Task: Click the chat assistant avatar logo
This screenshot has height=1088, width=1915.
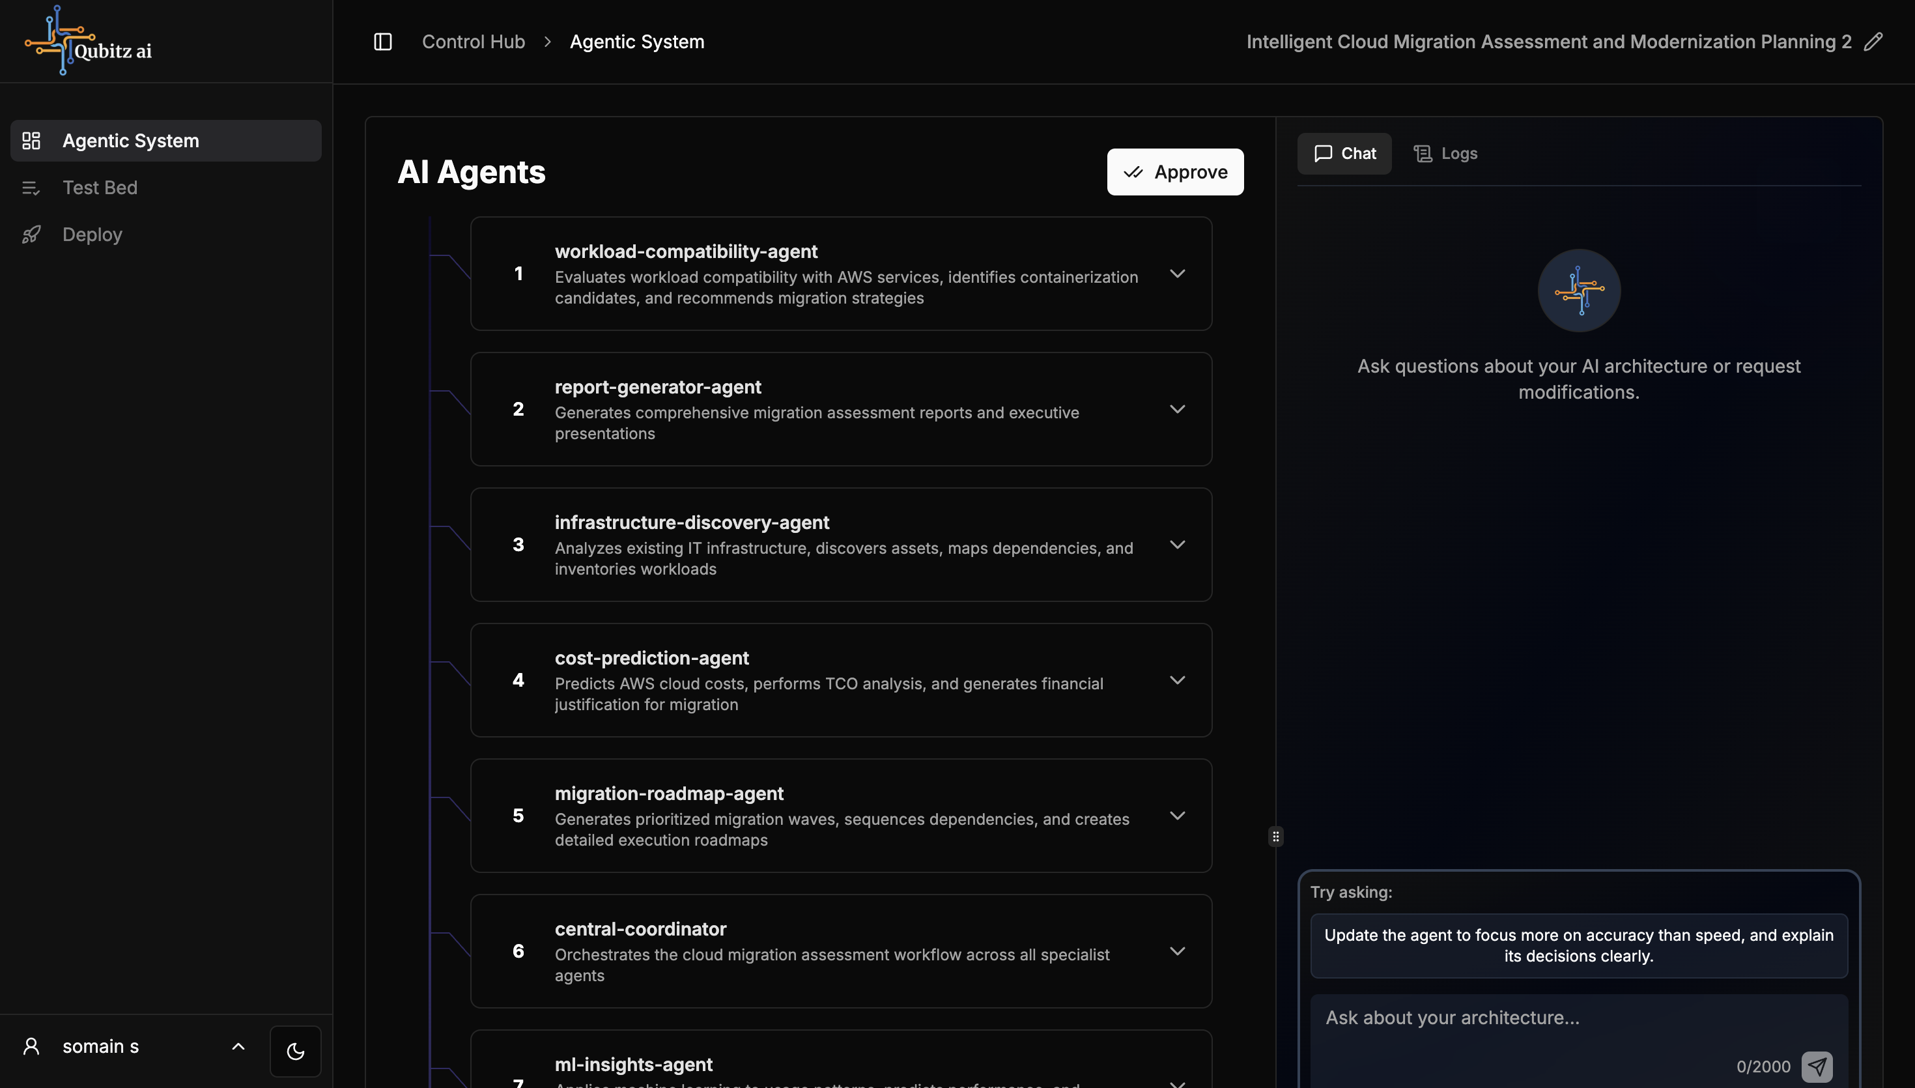Action: 1578,291
